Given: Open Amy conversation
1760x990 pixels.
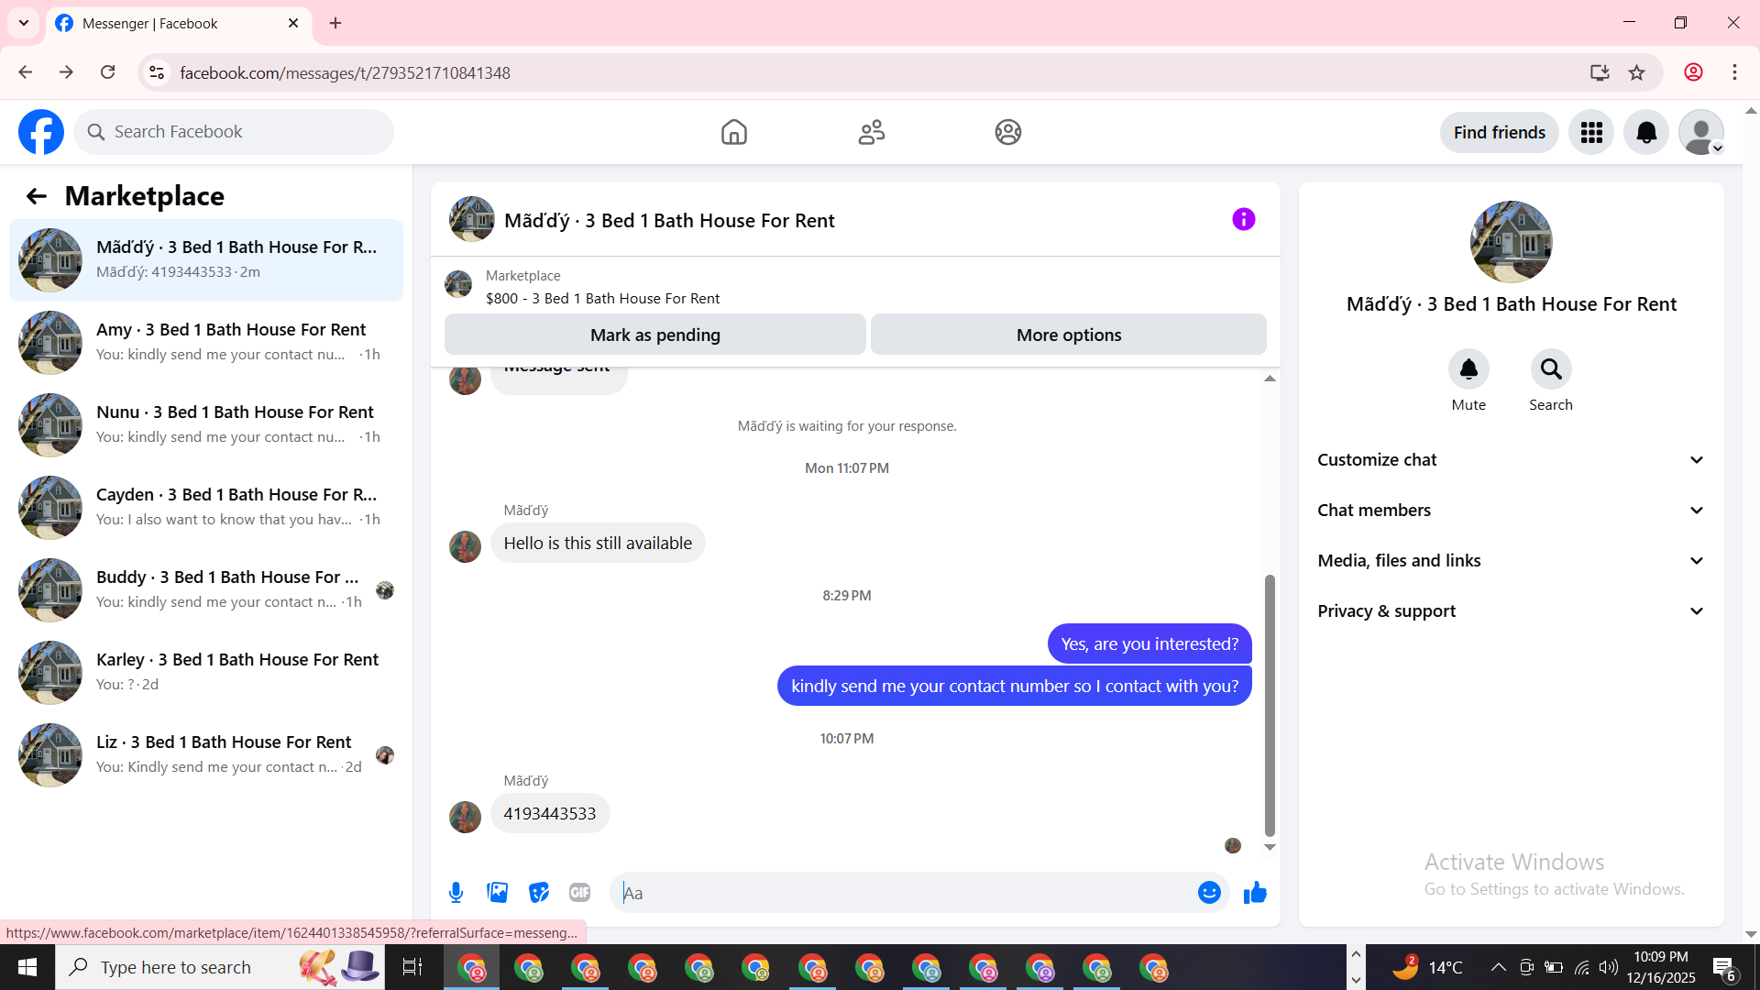Looking at the screenshot, I should [206, 342].
